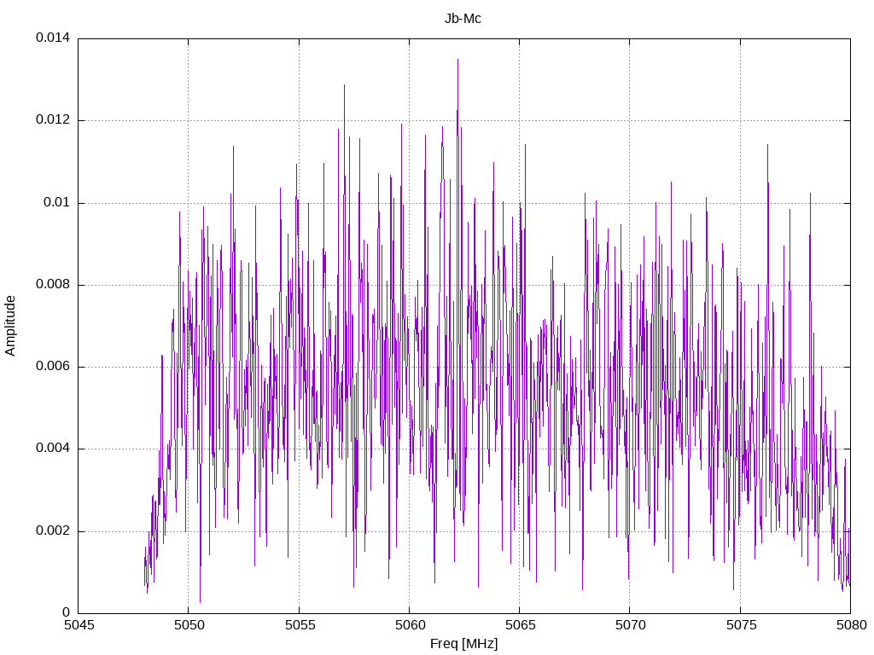
Task: Click the 0.014 y-axis tick label
Action: (x=53, y=38)
